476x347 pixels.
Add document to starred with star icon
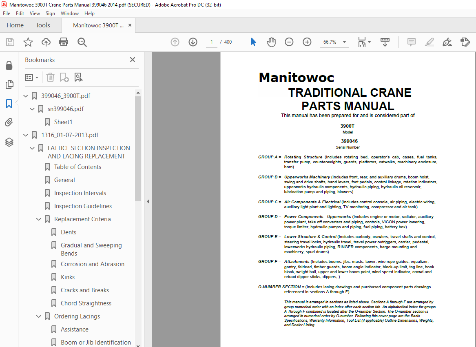(x=28, y=42)
